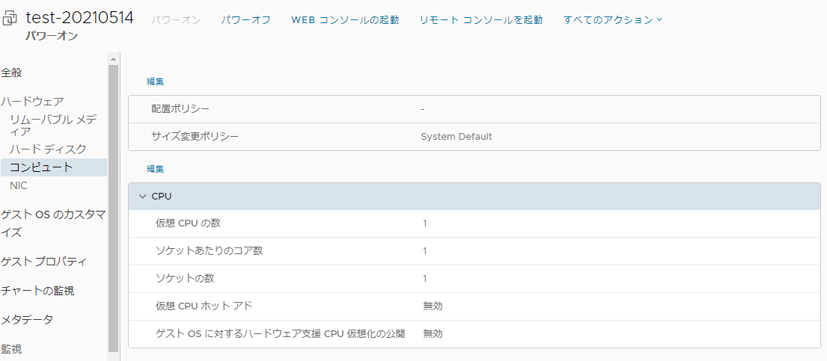Click 編集 link above 配置ポリシー
The width and height of the screenshot is (827, 361).
[155, 81]
